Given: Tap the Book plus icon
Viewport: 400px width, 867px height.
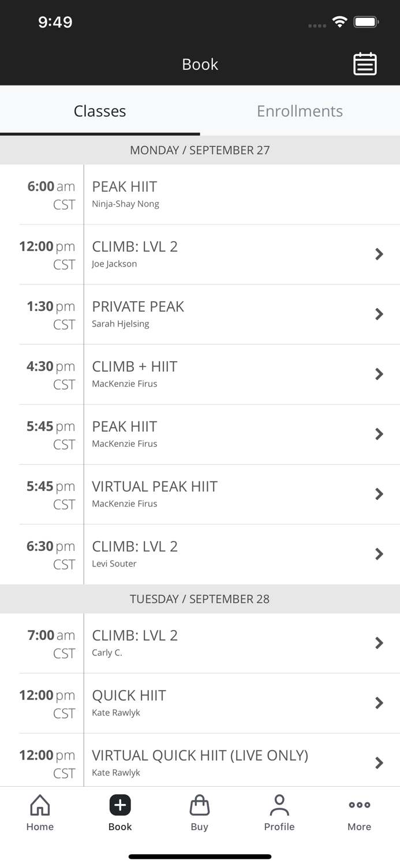Looking at the screenshot, I should click(x=119, y=804).
